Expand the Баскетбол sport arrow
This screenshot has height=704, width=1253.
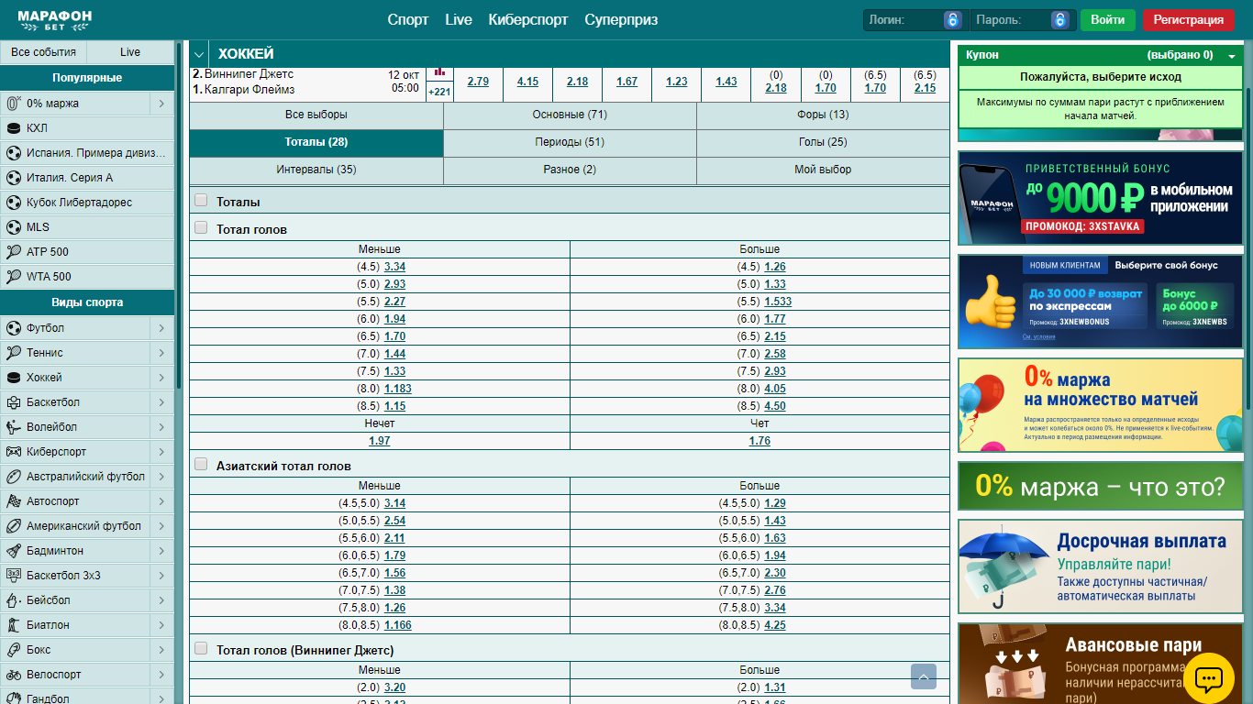pos(161,402)
